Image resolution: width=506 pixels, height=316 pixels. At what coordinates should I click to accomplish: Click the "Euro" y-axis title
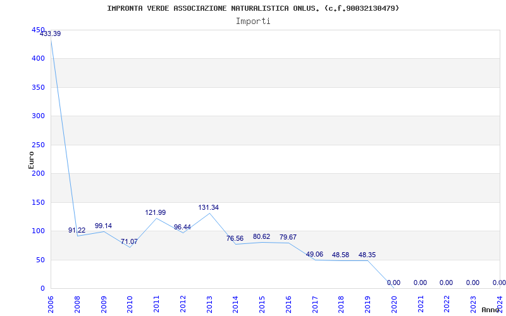pyautogui.click(x=31, y=159)
